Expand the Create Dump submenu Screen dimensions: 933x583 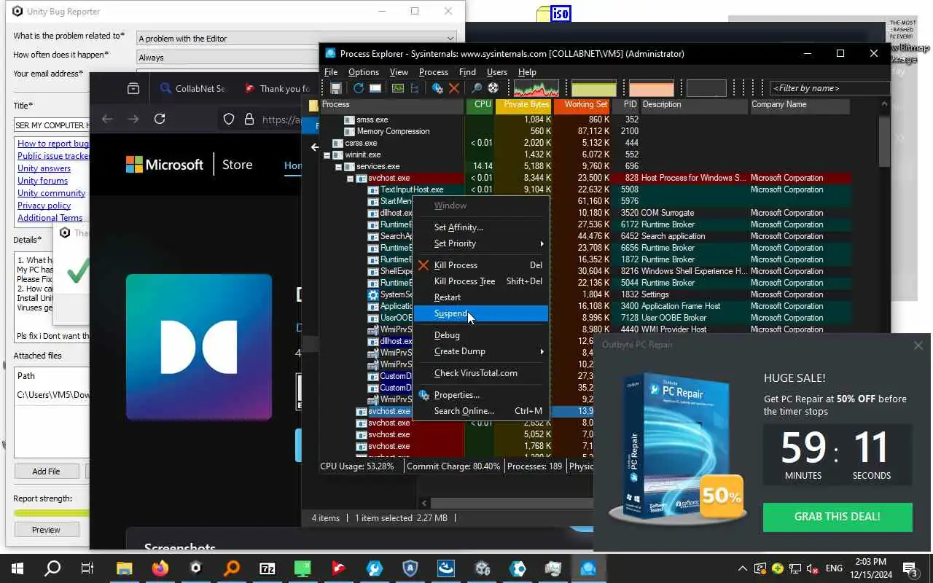(482, 351)
